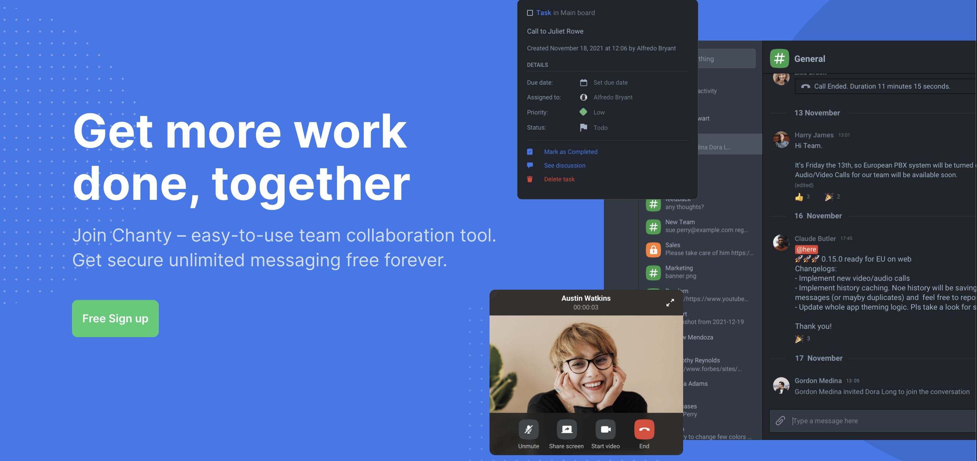Toggle task priority to Low
Viewport: 977px width, 461px height.
coord(592,112)
